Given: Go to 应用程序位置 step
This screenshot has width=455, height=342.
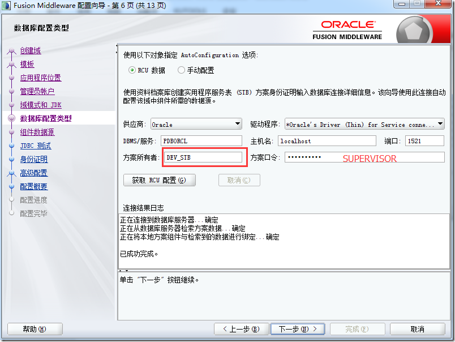Looking at the screenshot, I should coord(41,78).
